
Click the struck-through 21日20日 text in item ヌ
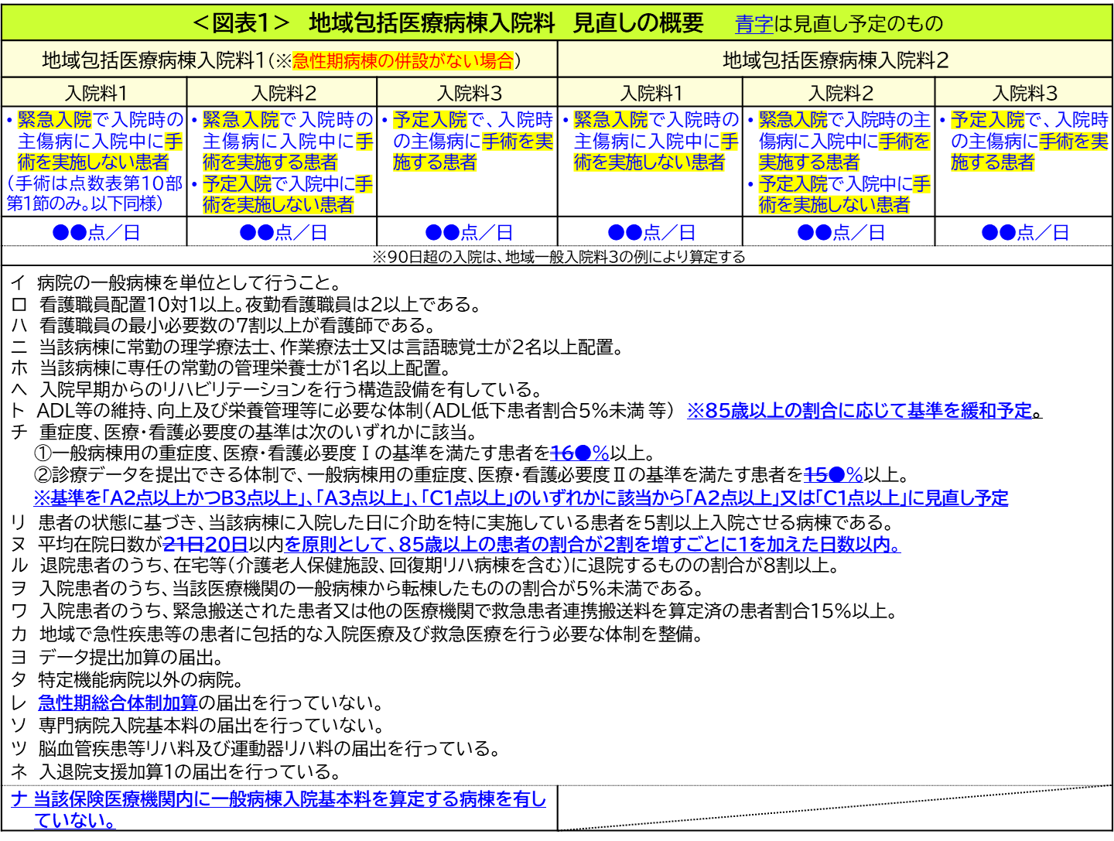pyautogui.click(x=205, y=545)
